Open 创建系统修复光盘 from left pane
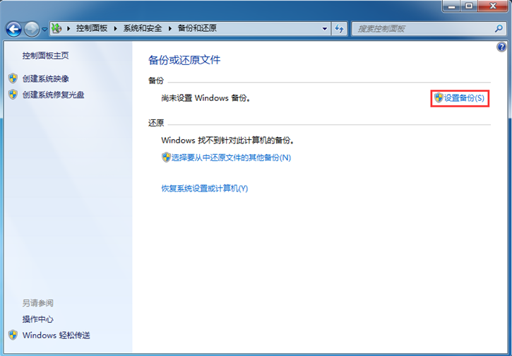Image resolution: width=512 pixels, height=356 pixels. 53,95
